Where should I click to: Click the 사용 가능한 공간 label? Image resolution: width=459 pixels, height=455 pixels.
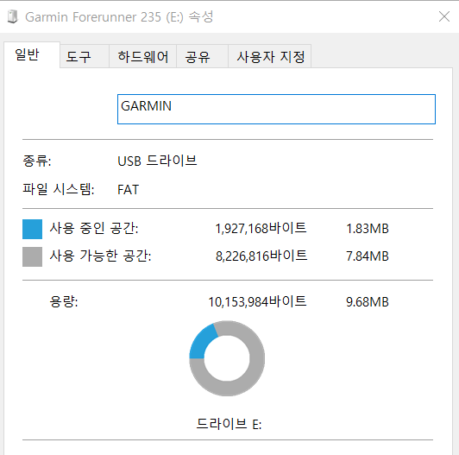point(100,256)
